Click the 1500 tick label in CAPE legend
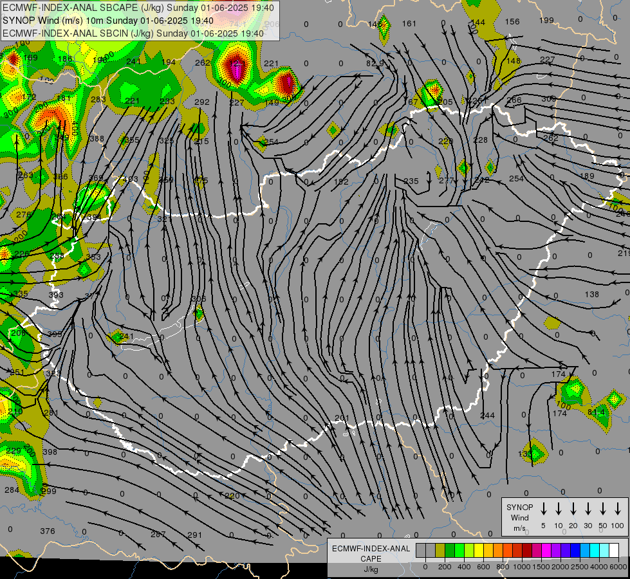The height and width of the screenshot is (579, 630). (541, 567)
